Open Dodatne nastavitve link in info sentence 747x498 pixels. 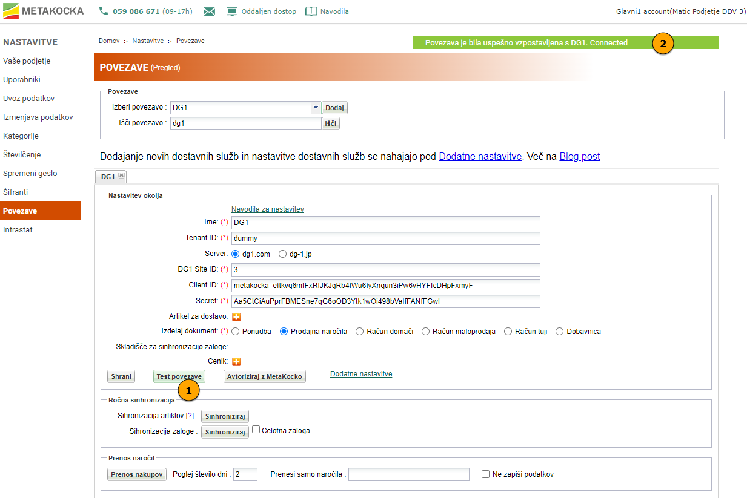(480, 157)
